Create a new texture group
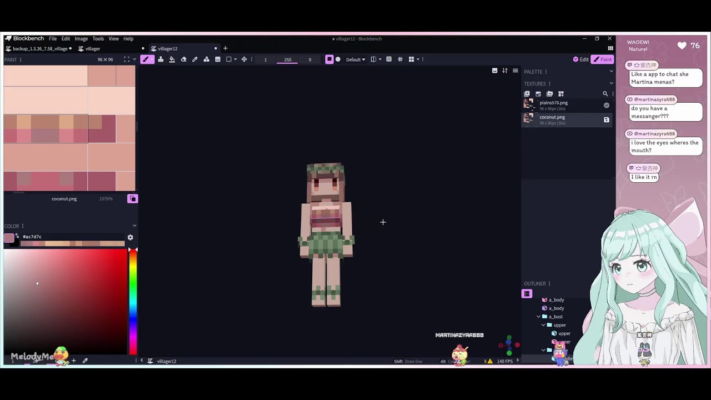The width and height of the screenshot is (711, 400). (549, 94)
